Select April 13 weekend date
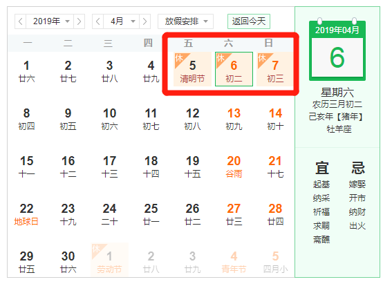Screen dimensions: 392x284 pos(234,120)
